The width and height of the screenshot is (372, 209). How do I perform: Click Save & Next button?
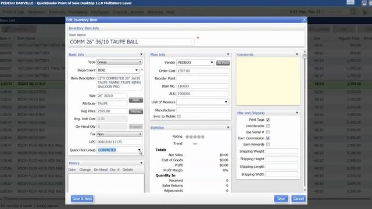(x=82, y=199)
